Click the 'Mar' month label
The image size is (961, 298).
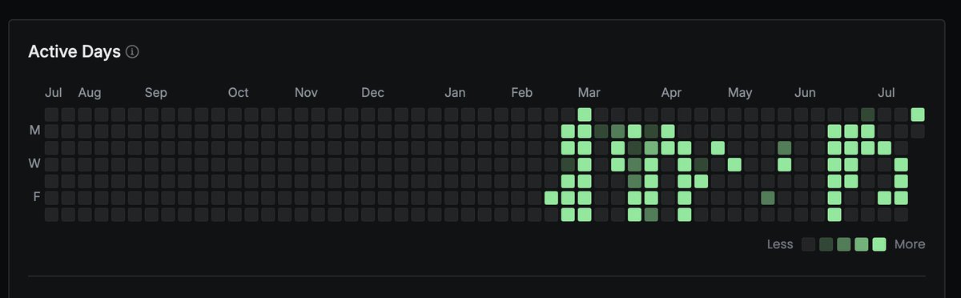click(x=589, y=93)
